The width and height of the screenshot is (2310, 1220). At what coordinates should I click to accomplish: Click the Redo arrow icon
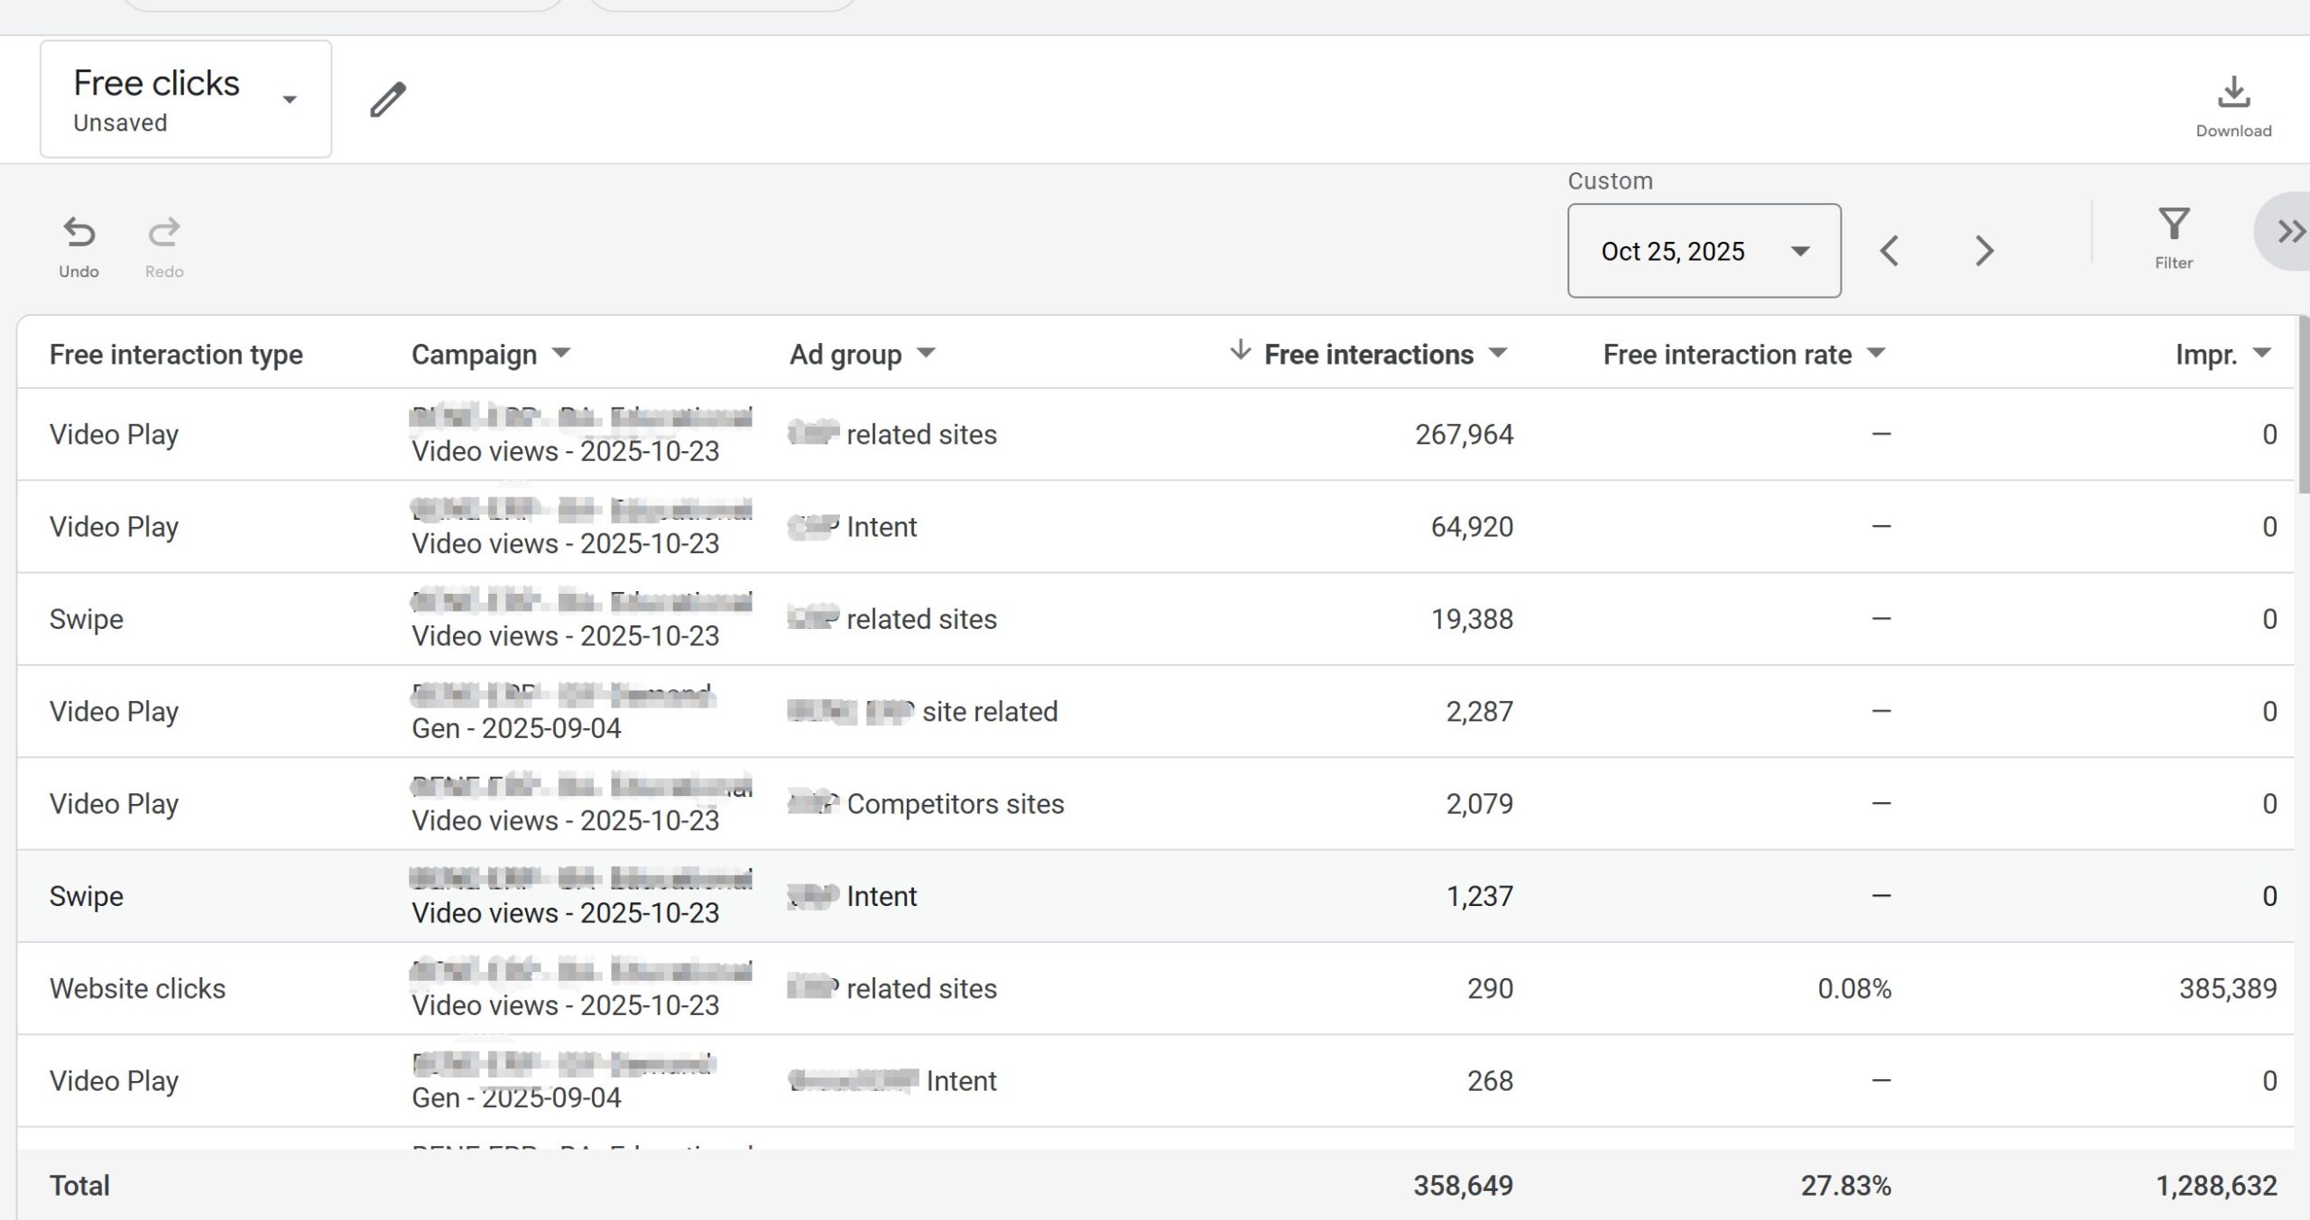[164, 233]
